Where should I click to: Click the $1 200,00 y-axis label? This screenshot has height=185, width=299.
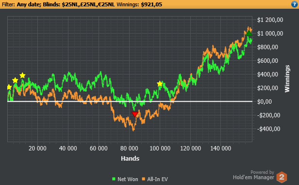click(270, 19)
